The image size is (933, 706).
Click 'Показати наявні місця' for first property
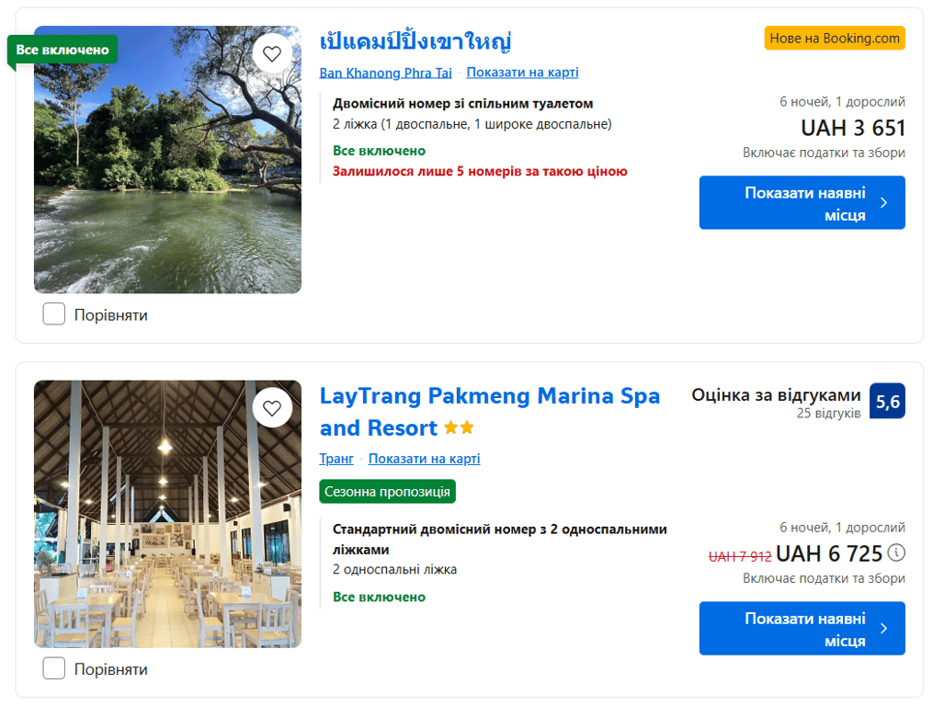click(802, 202)
